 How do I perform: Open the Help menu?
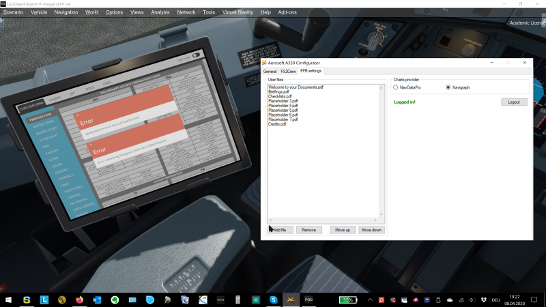(x=265, y=12)
